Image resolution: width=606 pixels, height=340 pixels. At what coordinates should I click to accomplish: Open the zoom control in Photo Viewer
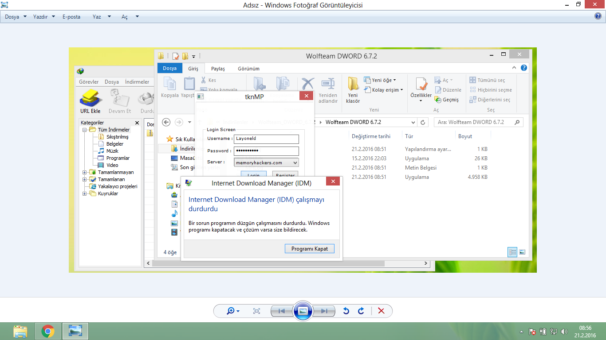coord(233,311)
